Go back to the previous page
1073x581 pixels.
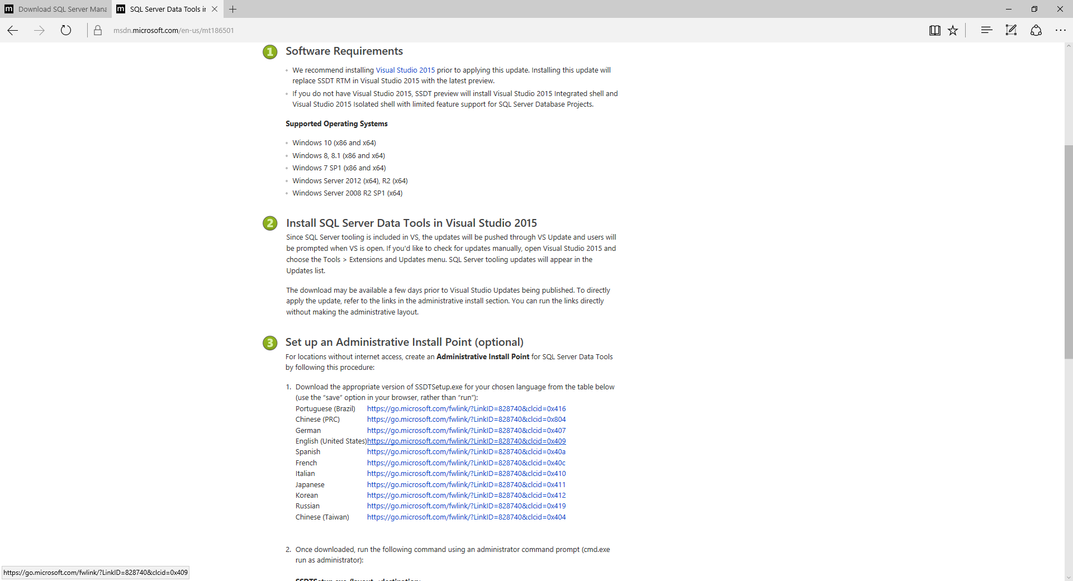click(13, 31)
